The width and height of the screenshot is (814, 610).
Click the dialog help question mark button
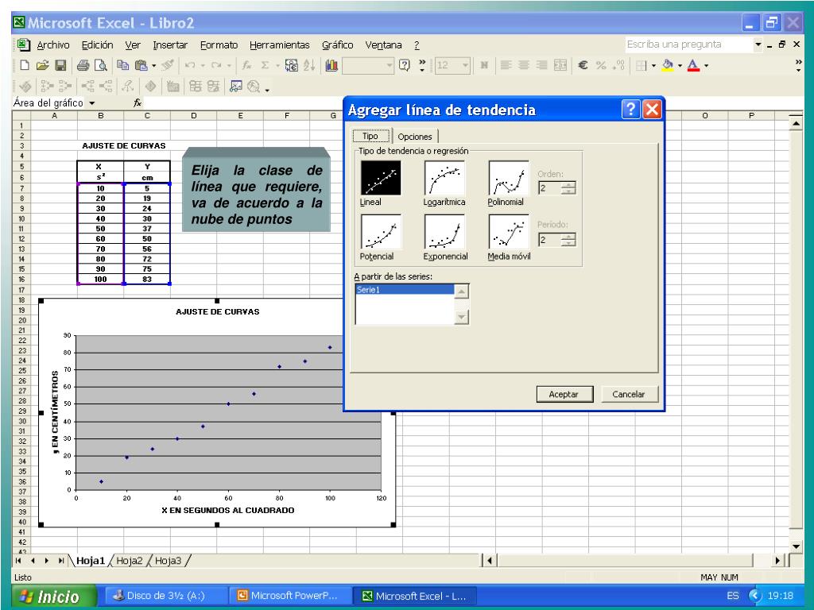coord(630,110)
